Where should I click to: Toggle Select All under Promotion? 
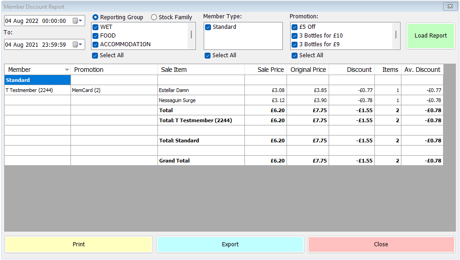[295, 55]
